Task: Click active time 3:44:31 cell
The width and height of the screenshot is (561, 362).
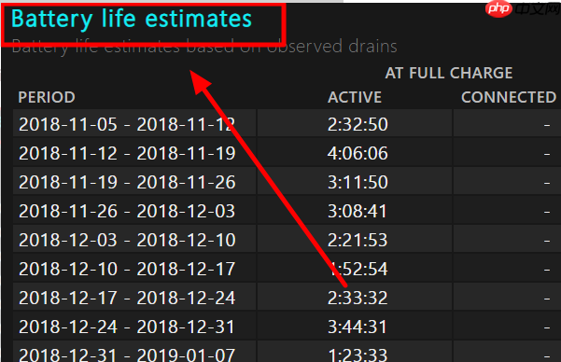Action: (355, 327)
